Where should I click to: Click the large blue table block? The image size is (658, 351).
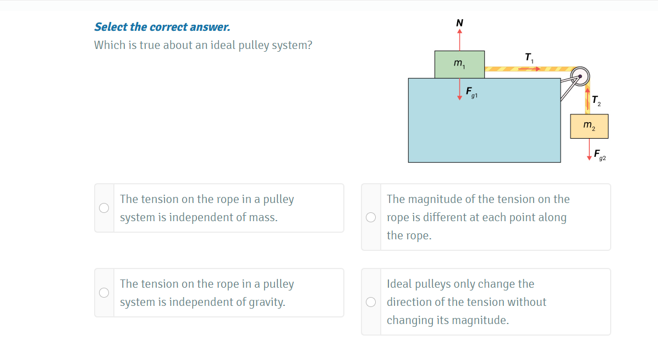coord(484,127)
